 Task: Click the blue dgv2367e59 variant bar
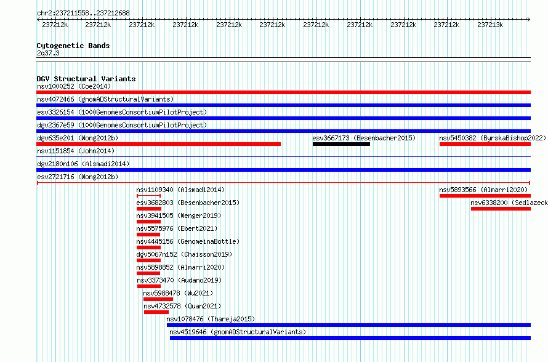pos(283,131)
